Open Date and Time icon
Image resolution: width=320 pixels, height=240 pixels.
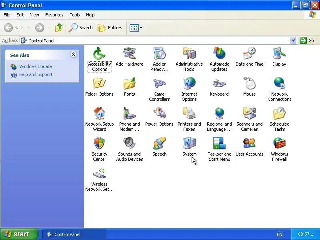click(x=249, y=53)
